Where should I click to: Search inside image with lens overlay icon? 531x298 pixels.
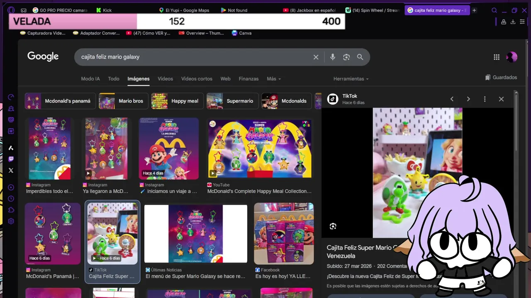click(x=333, y=226)
